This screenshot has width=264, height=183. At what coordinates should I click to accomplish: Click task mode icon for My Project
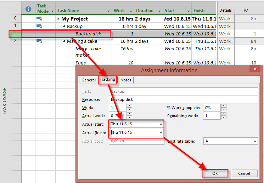(39, 19)
